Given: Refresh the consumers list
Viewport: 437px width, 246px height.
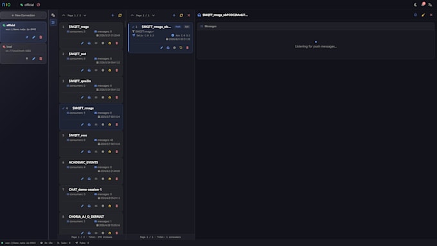Looking at the screenshot, I should [x=181, y=15].
